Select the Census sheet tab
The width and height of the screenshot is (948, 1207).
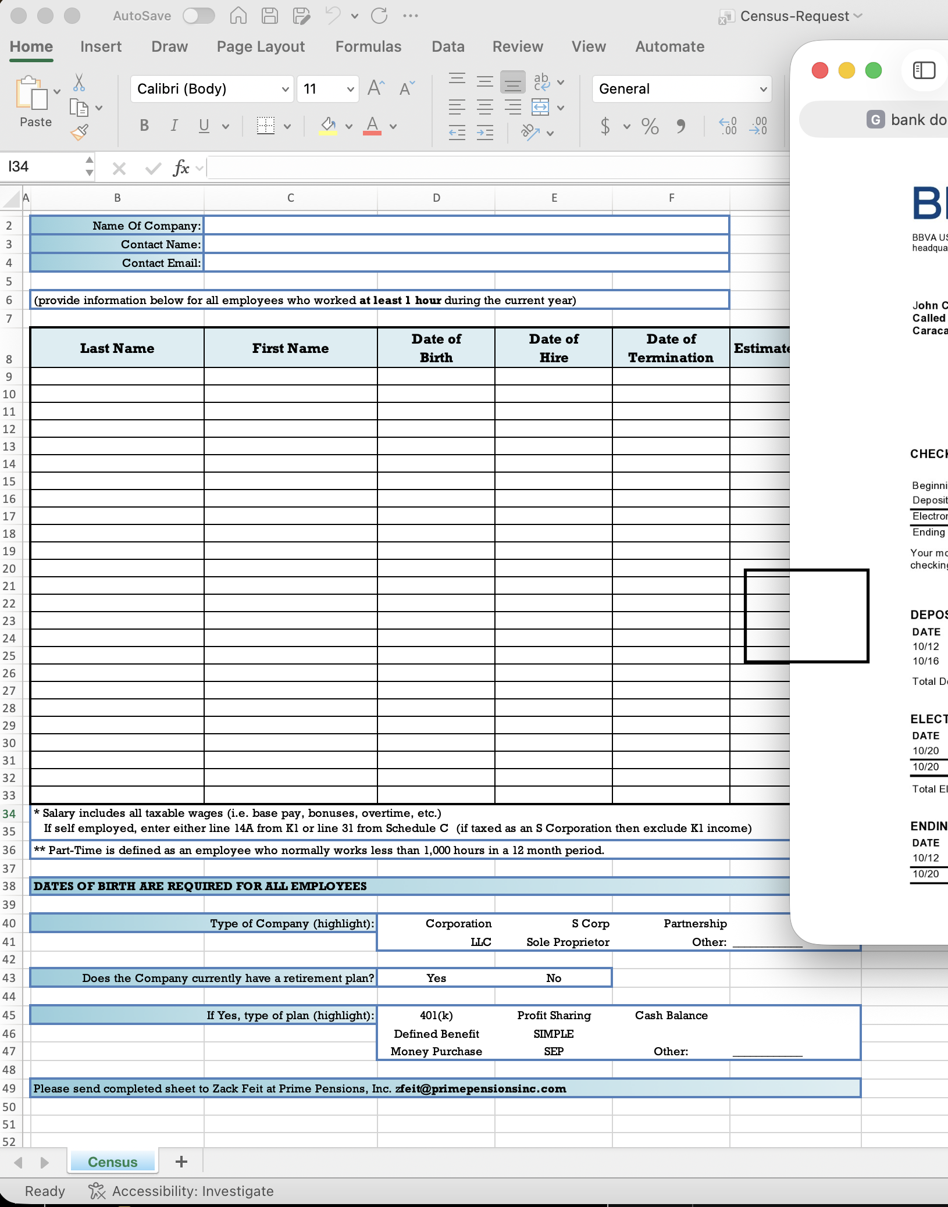[x=113, y=1162]
